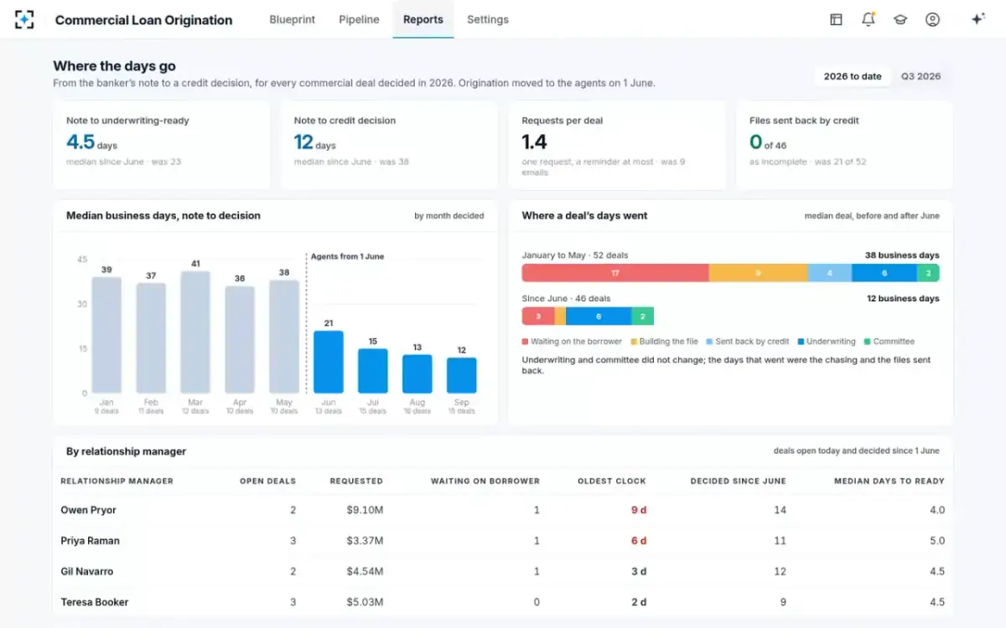Select the January bar showing 39 days
The image size is (1006, 628).
coord(106,335)
